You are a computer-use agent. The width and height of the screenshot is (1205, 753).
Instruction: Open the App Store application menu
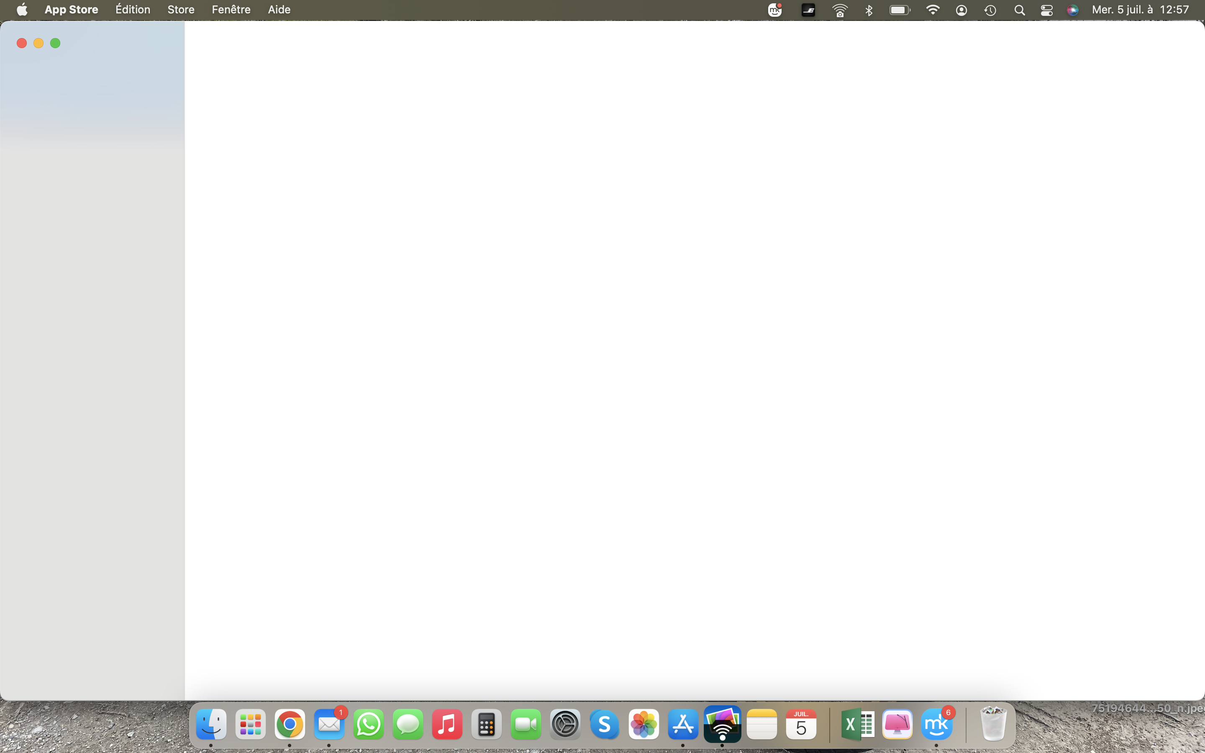71,10
